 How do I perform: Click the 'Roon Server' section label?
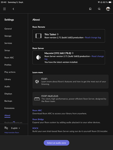click(38, 48)
